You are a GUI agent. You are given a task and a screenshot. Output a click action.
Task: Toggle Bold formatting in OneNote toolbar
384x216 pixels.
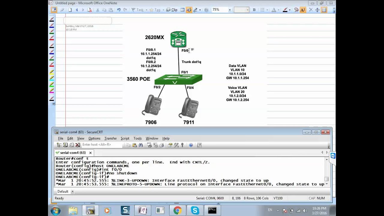point(254,10)
